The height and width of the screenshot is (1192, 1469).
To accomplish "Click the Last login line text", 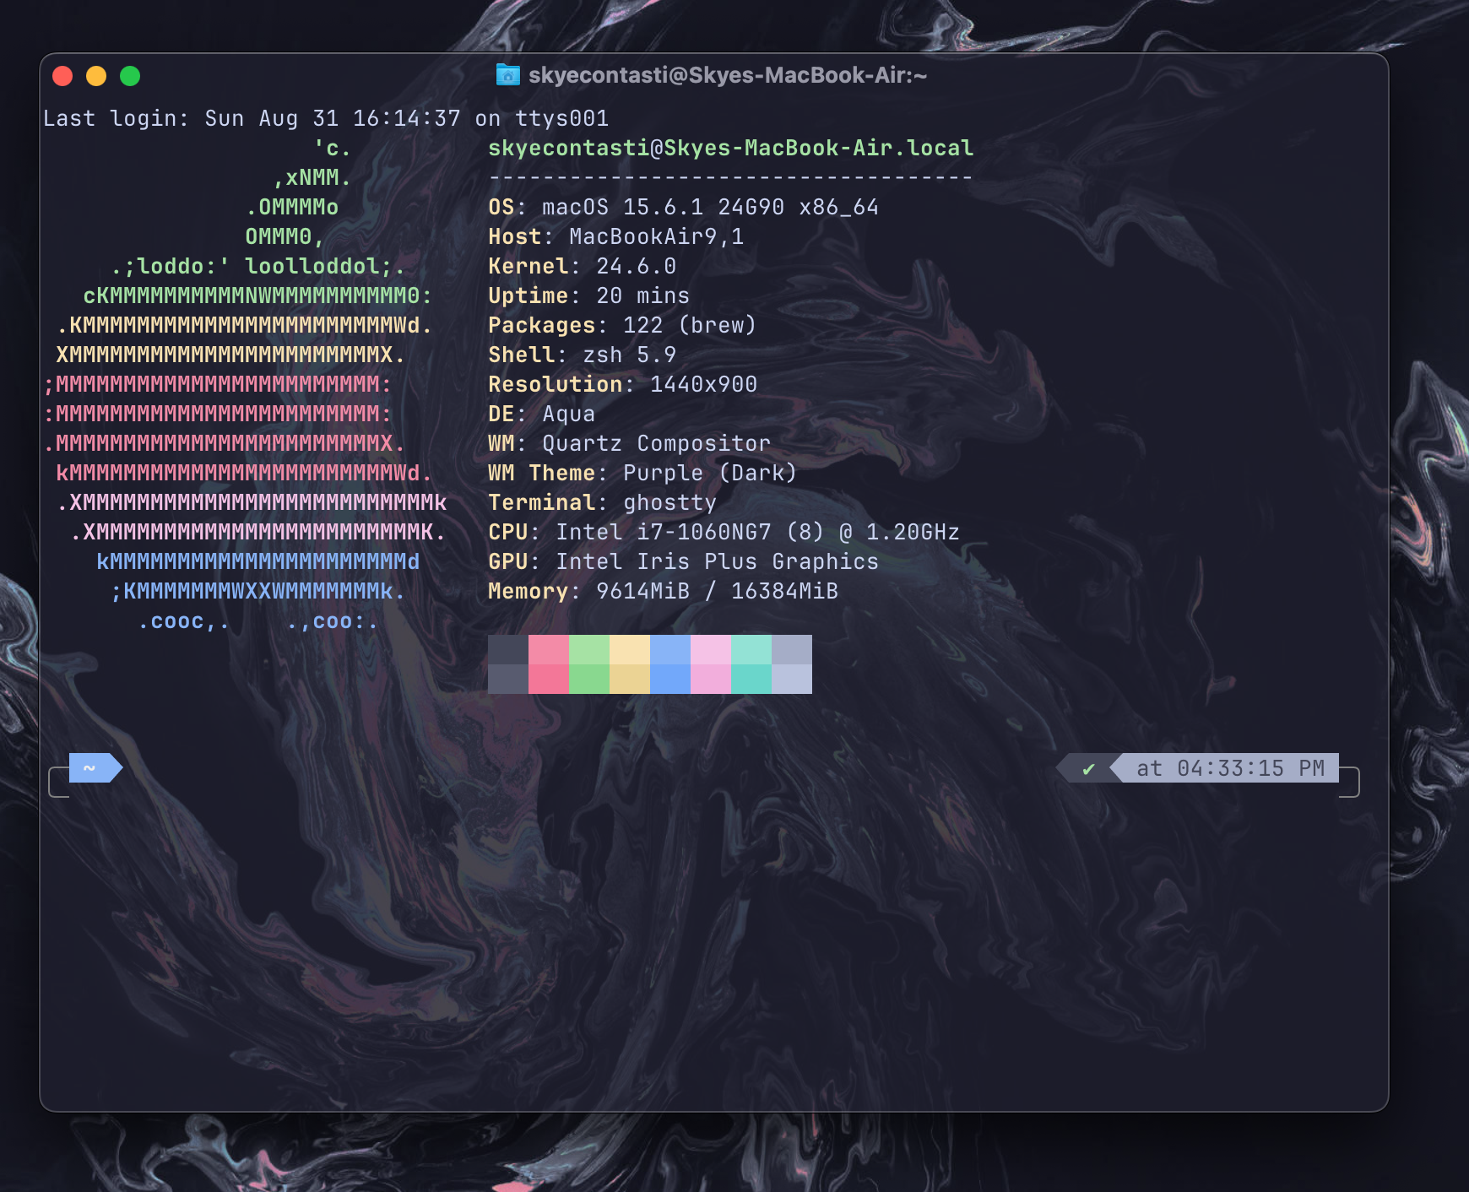I will [326, 118].
